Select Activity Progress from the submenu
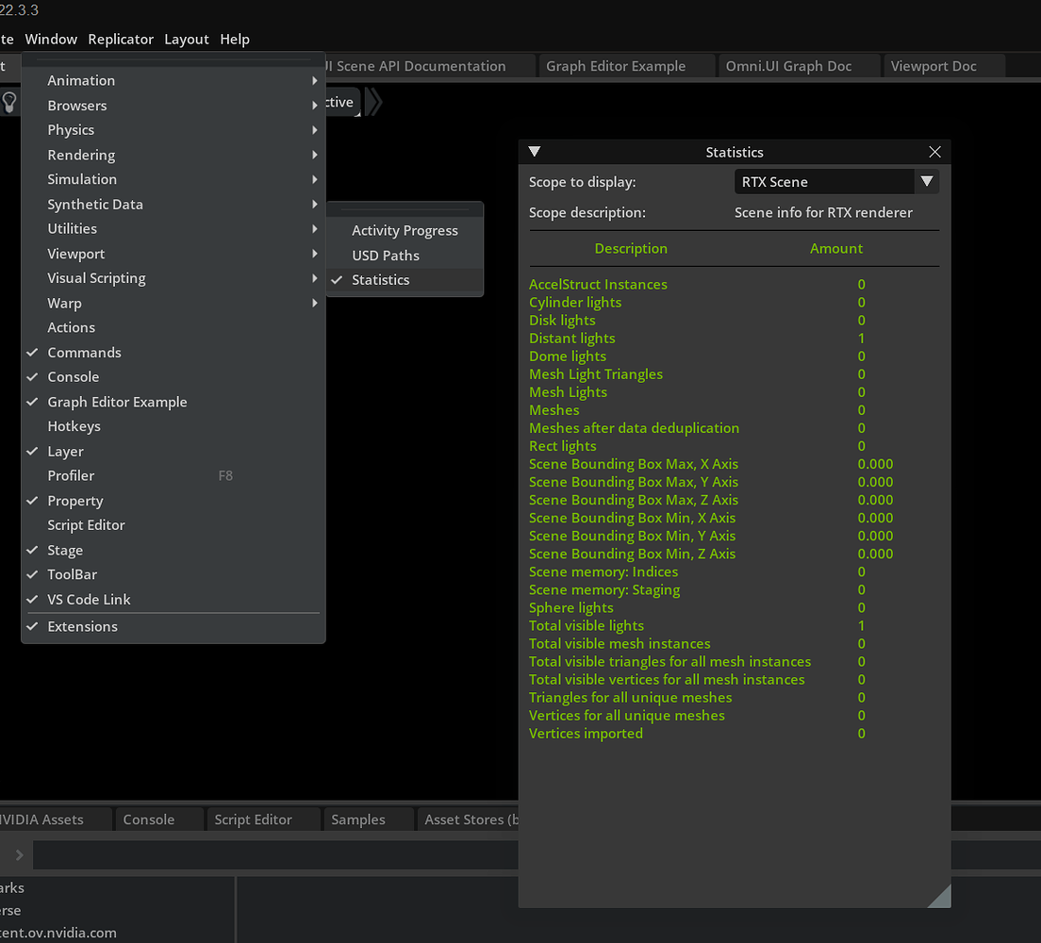 (403, 230)
